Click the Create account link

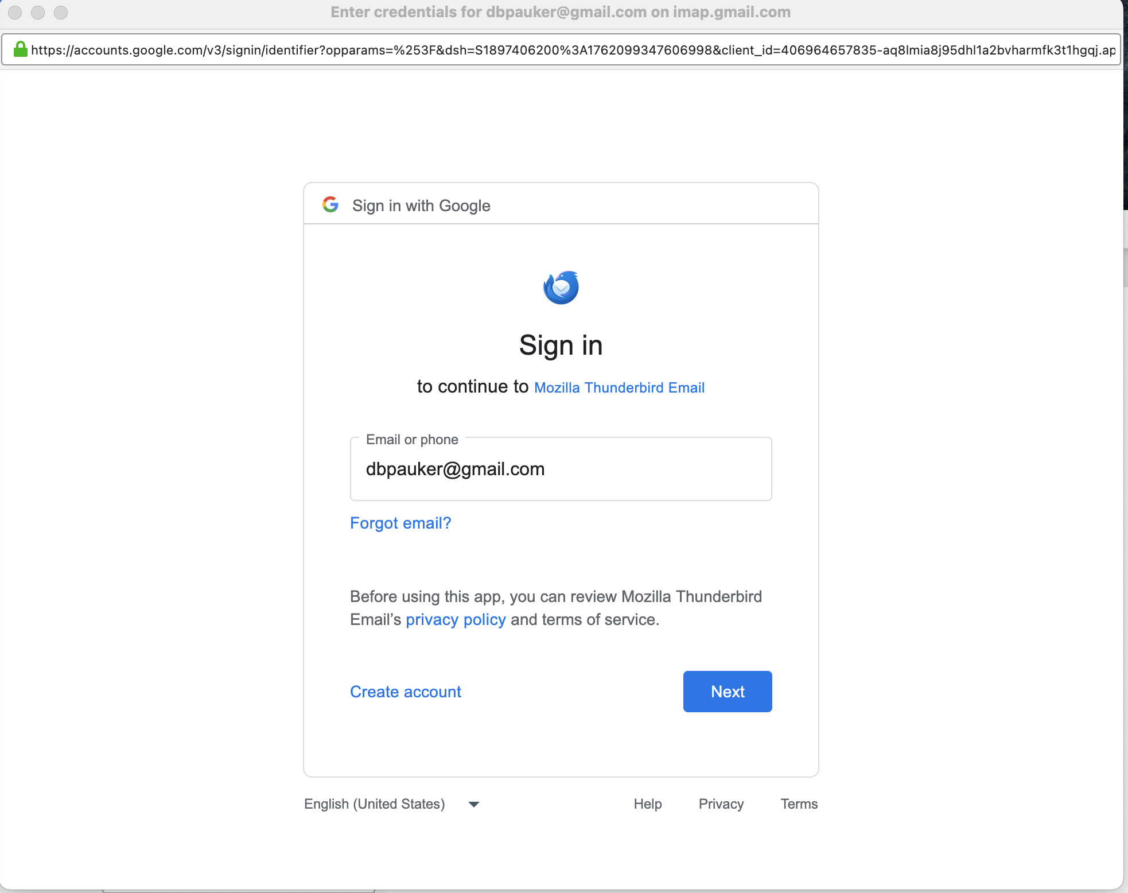[x=405, y=692]
